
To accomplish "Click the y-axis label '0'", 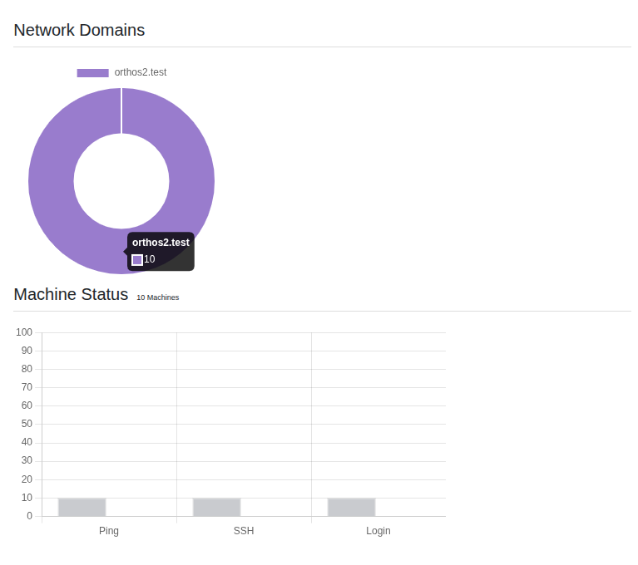I will pos(29,516).
